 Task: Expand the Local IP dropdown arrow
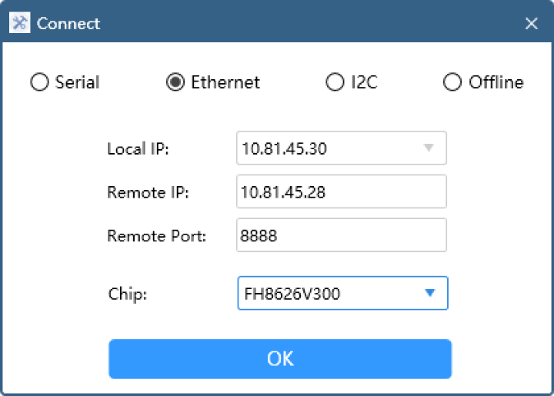click(429, 148)
